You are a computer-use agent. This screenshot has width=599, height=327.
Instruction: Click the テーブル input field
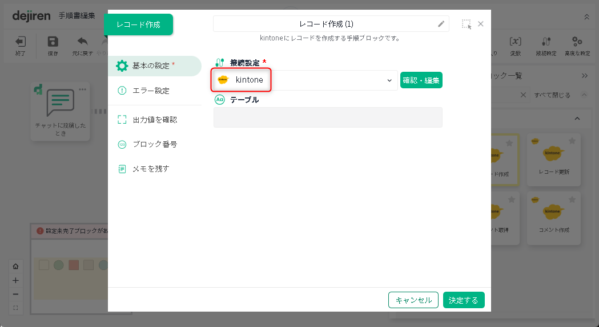(328, 117)
